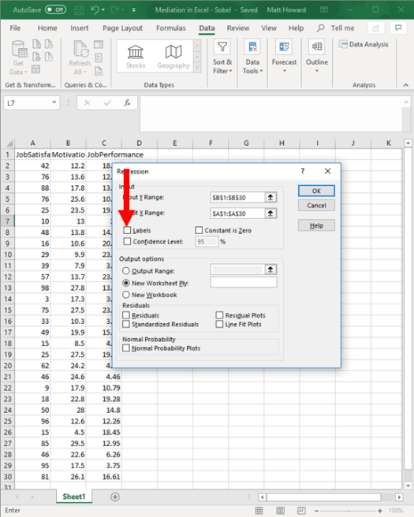Click the Insert Function fx icon
414x517 pixels.
point(127,103)
